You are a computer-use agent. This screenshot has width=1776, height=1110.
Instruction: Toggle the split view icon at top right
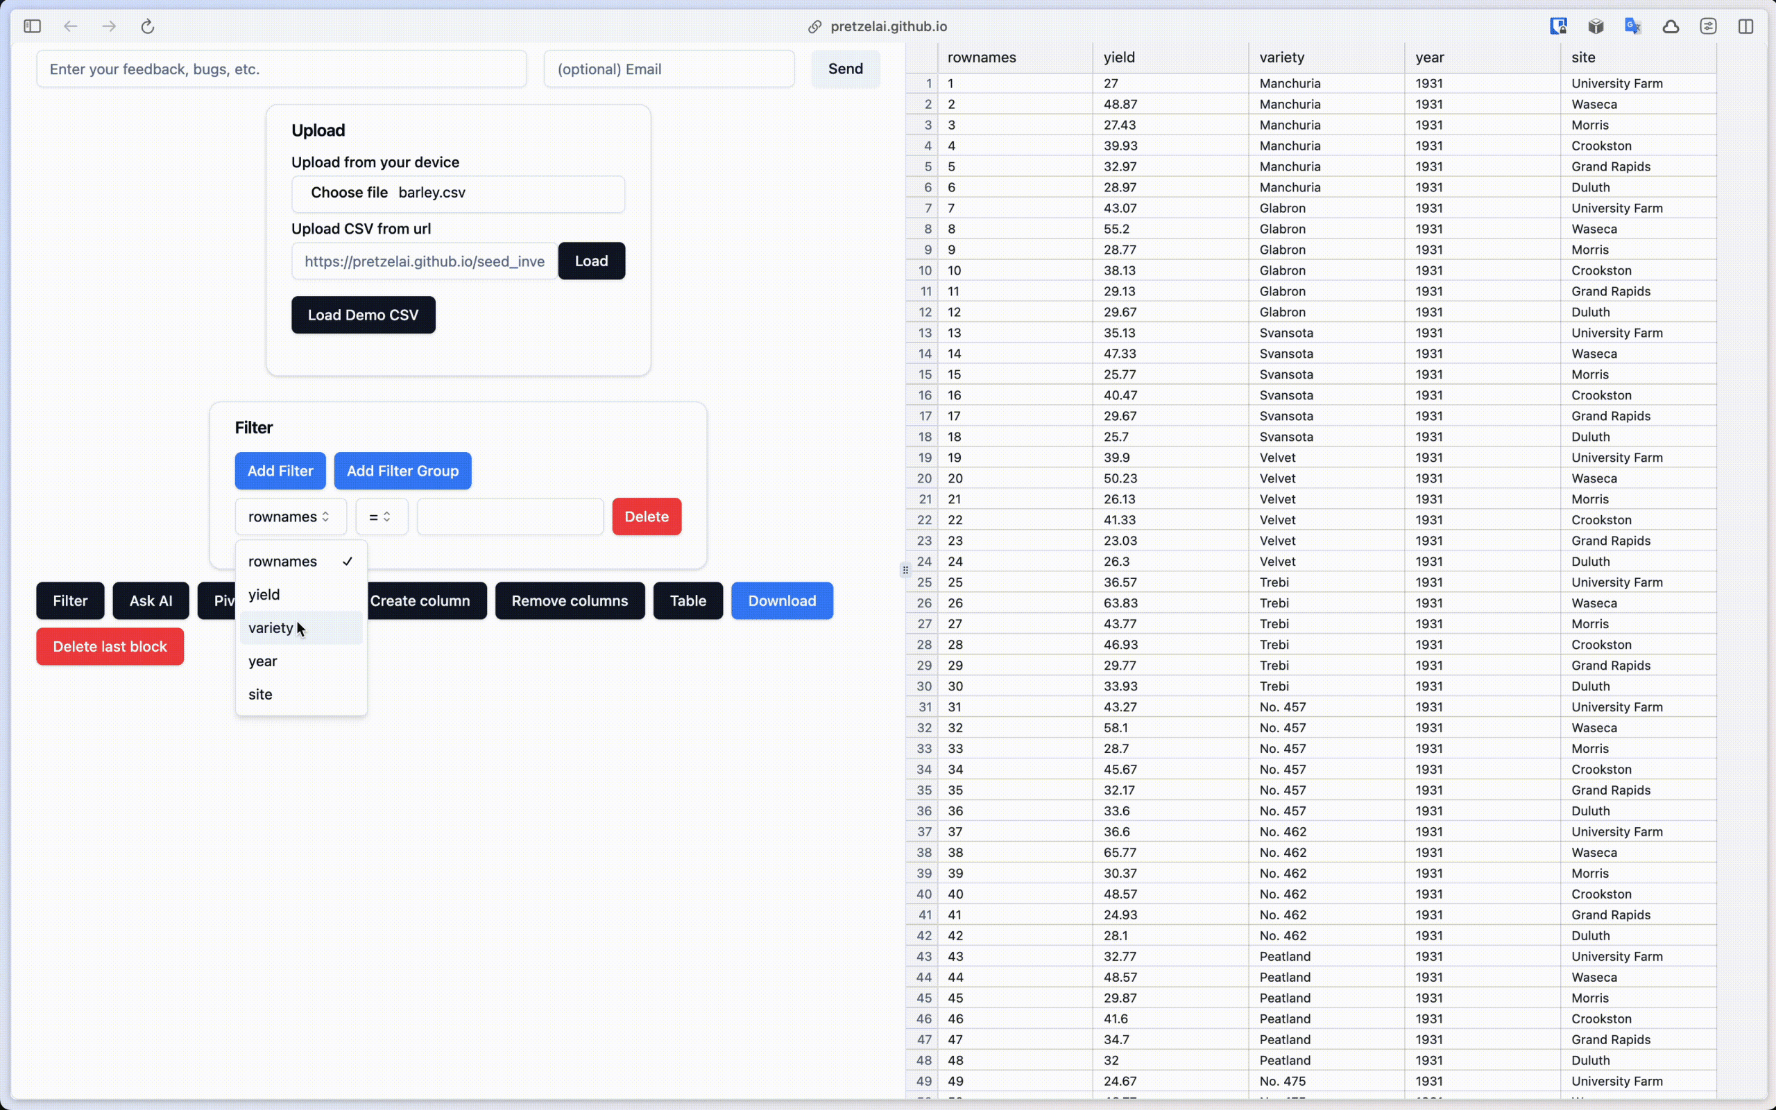pyautogui.click(x=1746, y=26)
